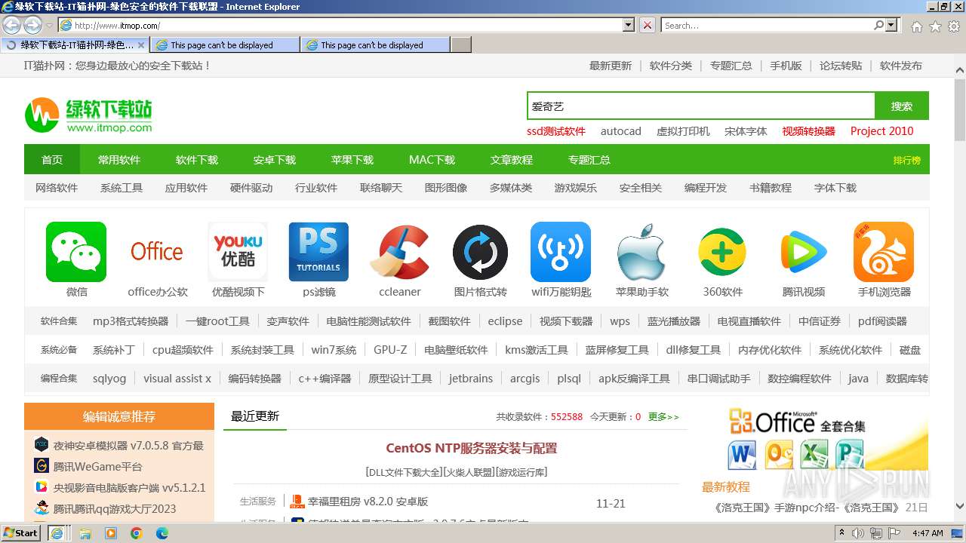Image resolution: width=966 pixels, height=543 pixels.
Task: Go forward with the IE forward arrow
Action: (32, 25)
